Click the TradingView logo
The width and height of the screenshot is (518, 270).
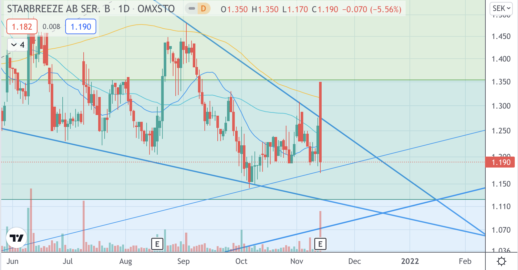(x=16, y=238)
